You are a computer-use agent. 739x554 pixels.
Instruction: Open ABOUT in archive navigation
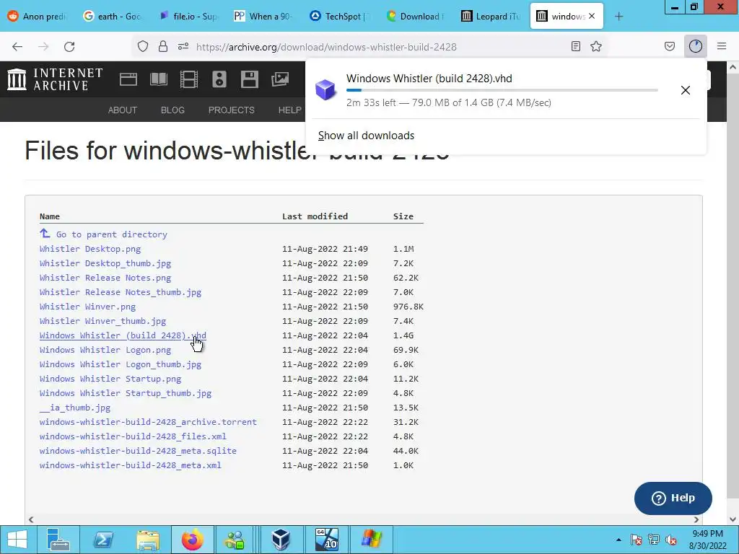(123, 110)
